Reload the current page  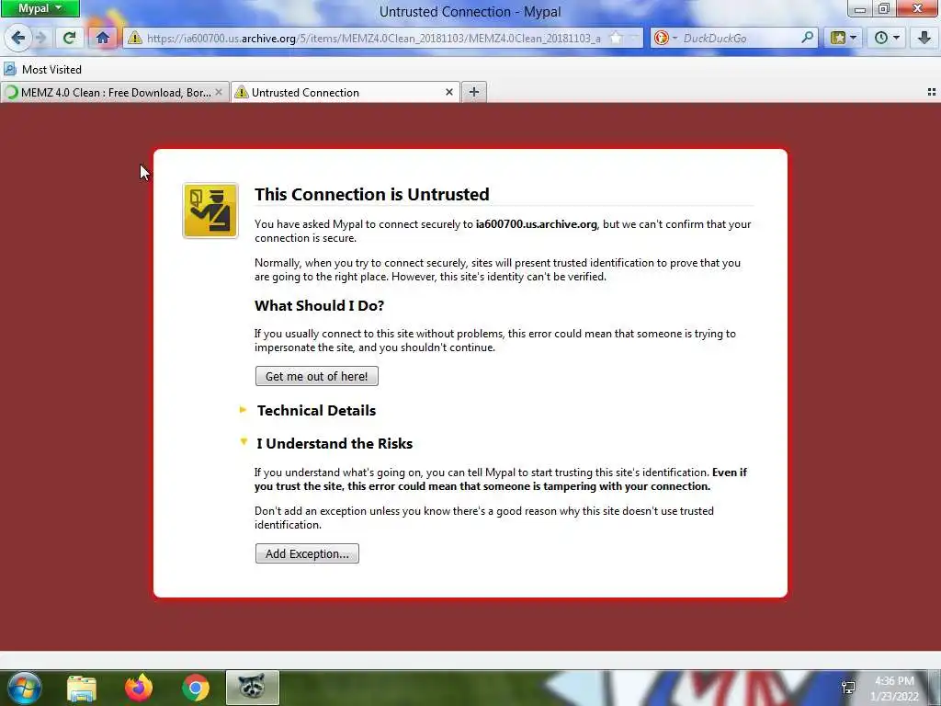69,39
